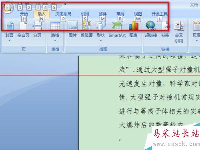Click Quick Access Toolbar item labeled 5

click(x=54, y=8)
